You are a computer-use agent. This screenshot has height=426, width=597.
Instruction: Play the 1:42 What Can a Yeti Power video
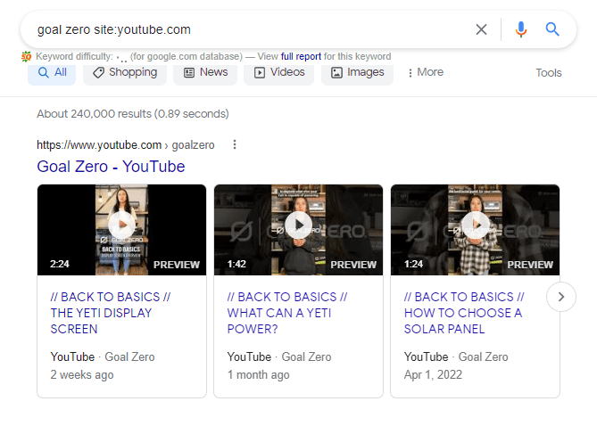[x=298, y=225]
